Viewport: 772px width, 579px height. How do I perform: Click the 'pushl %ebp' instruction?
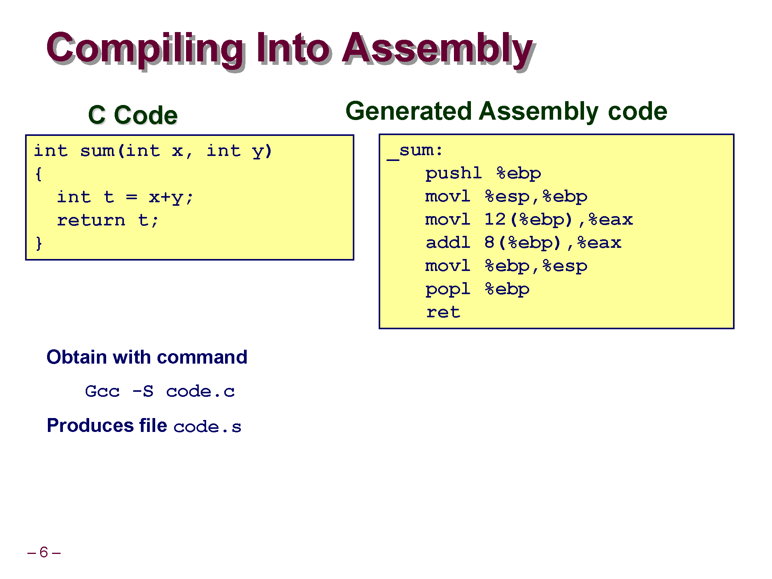[483, 174]
